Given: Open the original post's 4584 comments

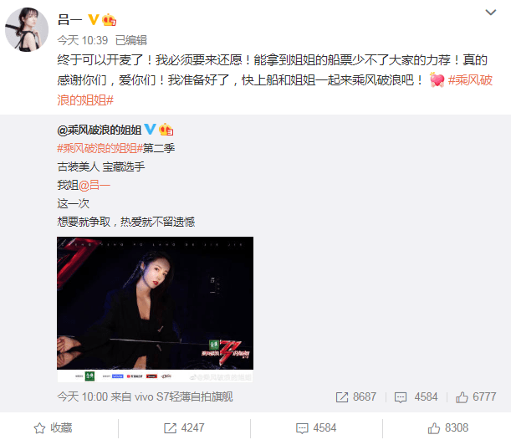Looking at the screenshot, I should [416, 397].
